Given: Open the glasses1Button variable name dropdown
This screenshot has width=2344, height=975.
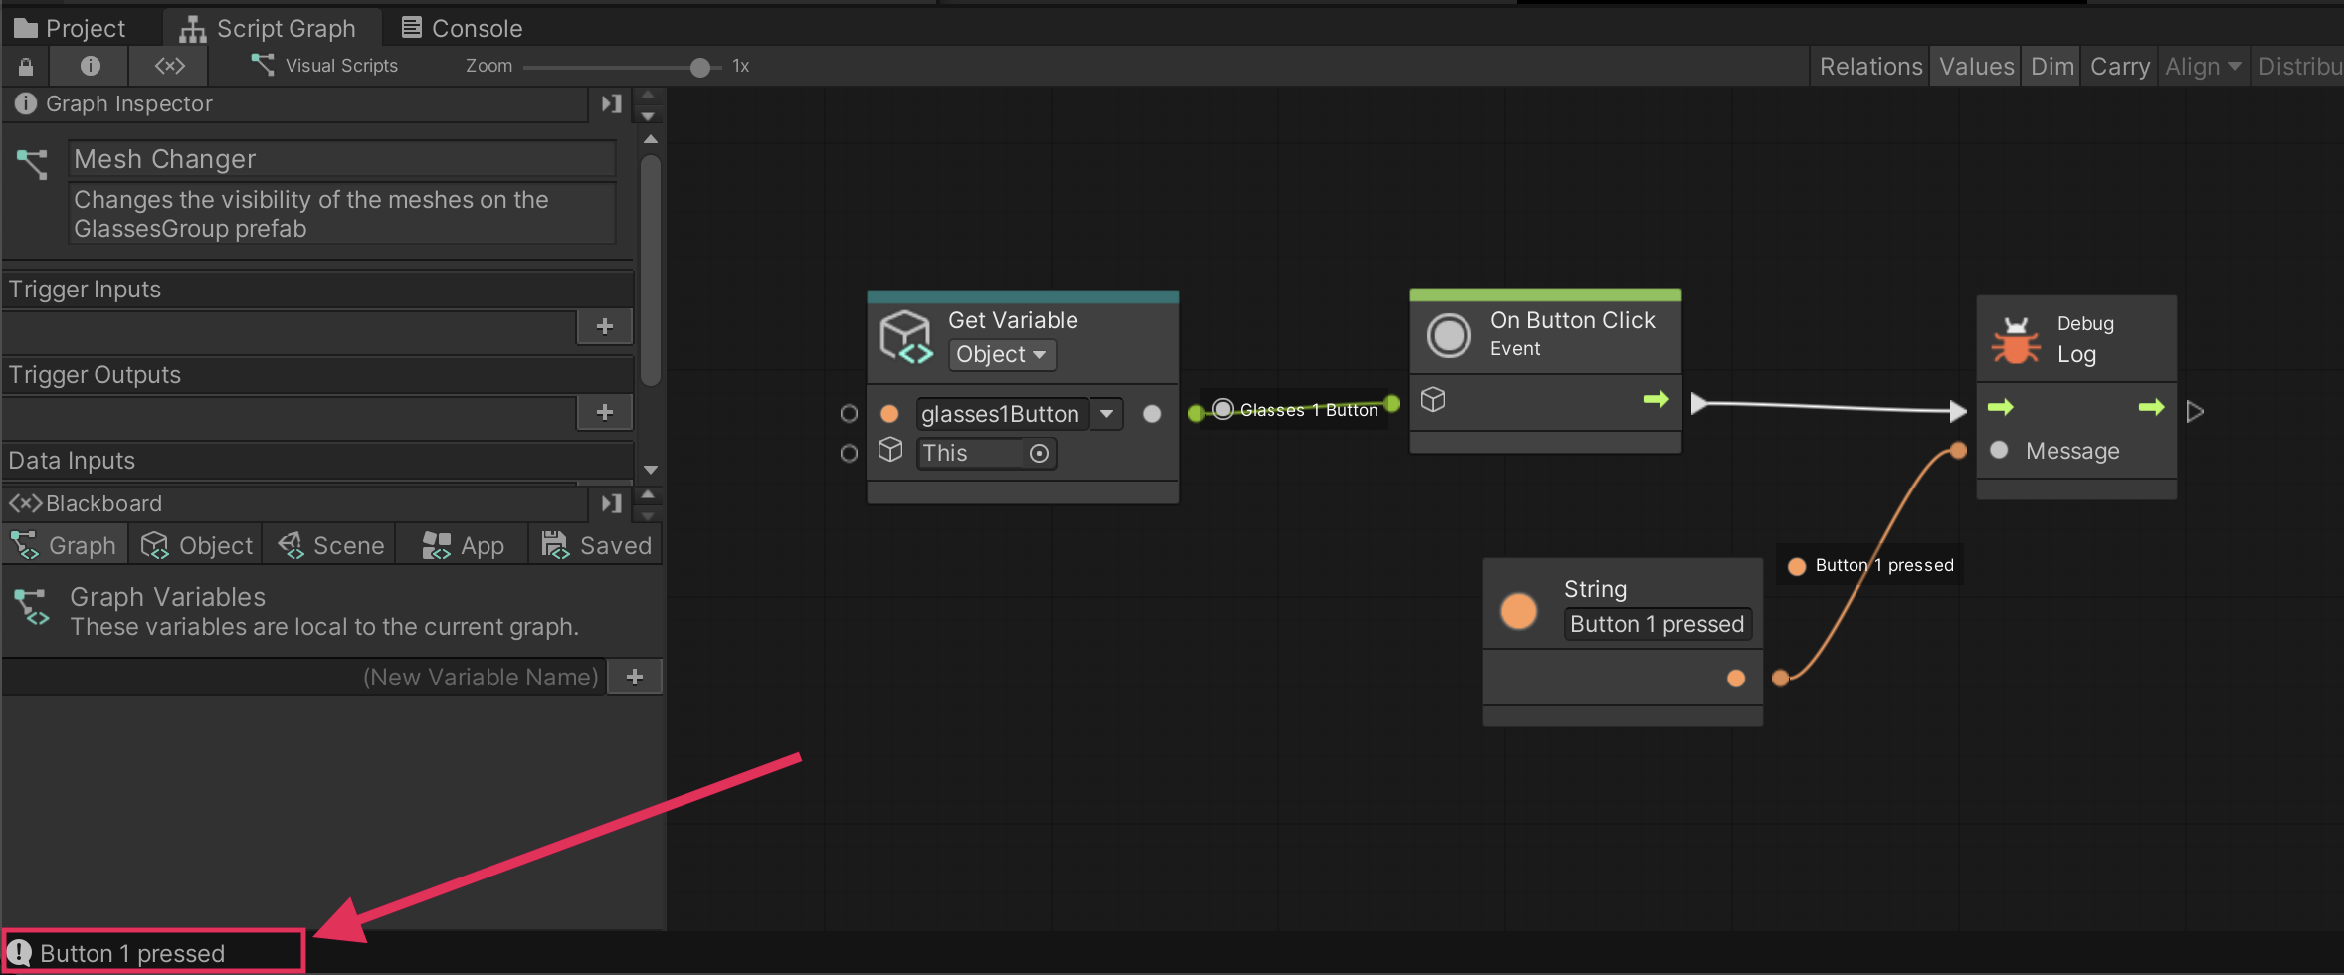Looking at the screenshot, I should pyautogui.click(x=1106, y=414).
